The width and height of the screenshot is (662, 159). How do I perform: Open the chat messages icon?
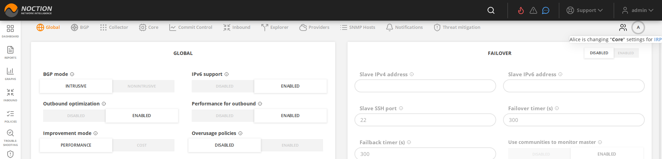[x=546, y=10]
